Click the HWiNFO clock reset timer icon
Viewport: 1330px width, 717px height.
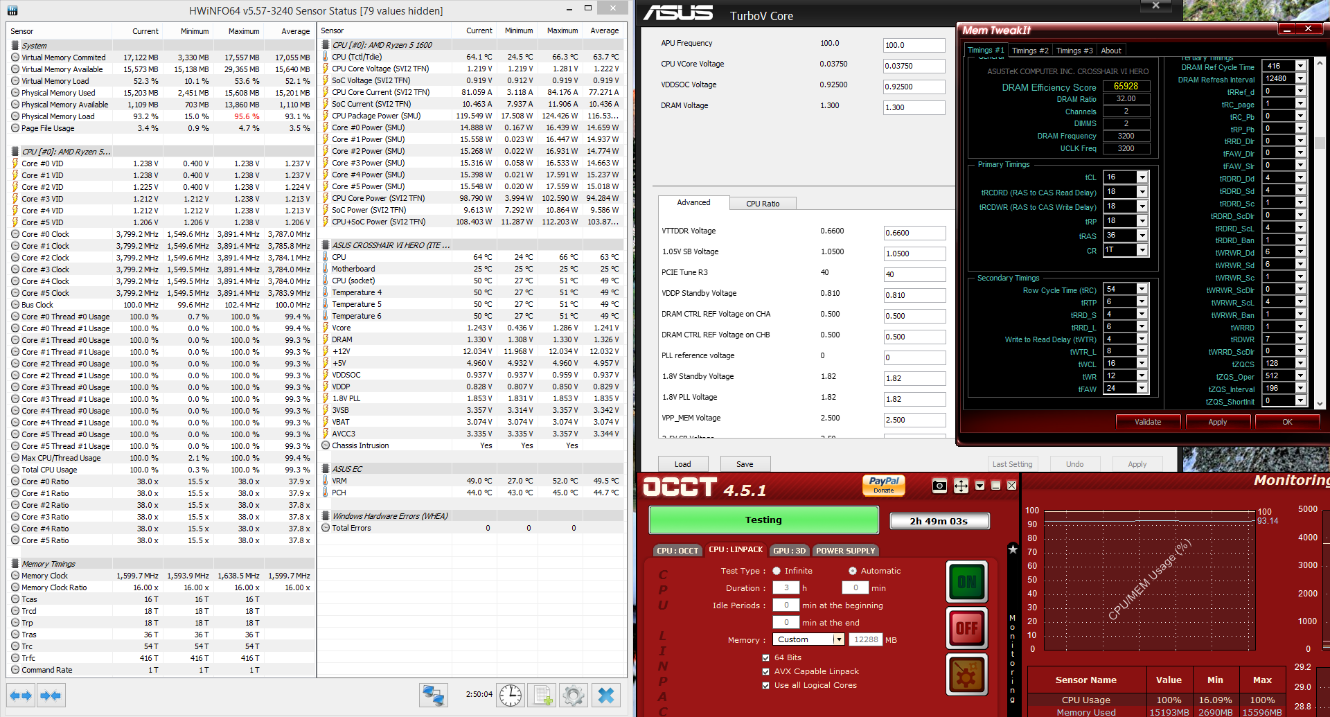pos(511,695)
